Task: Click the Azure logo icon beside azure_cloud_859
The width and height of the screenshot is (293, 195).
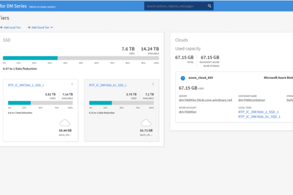Action: tap(183, 78)
